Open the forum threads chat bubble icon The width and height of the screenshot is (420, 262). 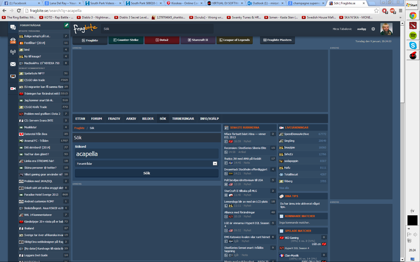point(13,27)
